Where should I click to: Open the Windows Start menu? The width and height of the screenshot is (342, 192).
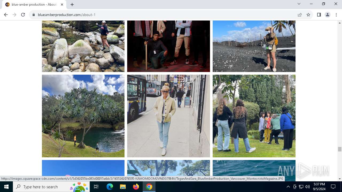(6, 187)
